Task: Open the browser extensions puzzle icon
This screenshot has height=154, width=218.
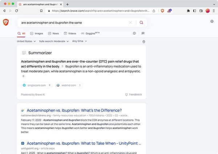Action: point(188,11)
